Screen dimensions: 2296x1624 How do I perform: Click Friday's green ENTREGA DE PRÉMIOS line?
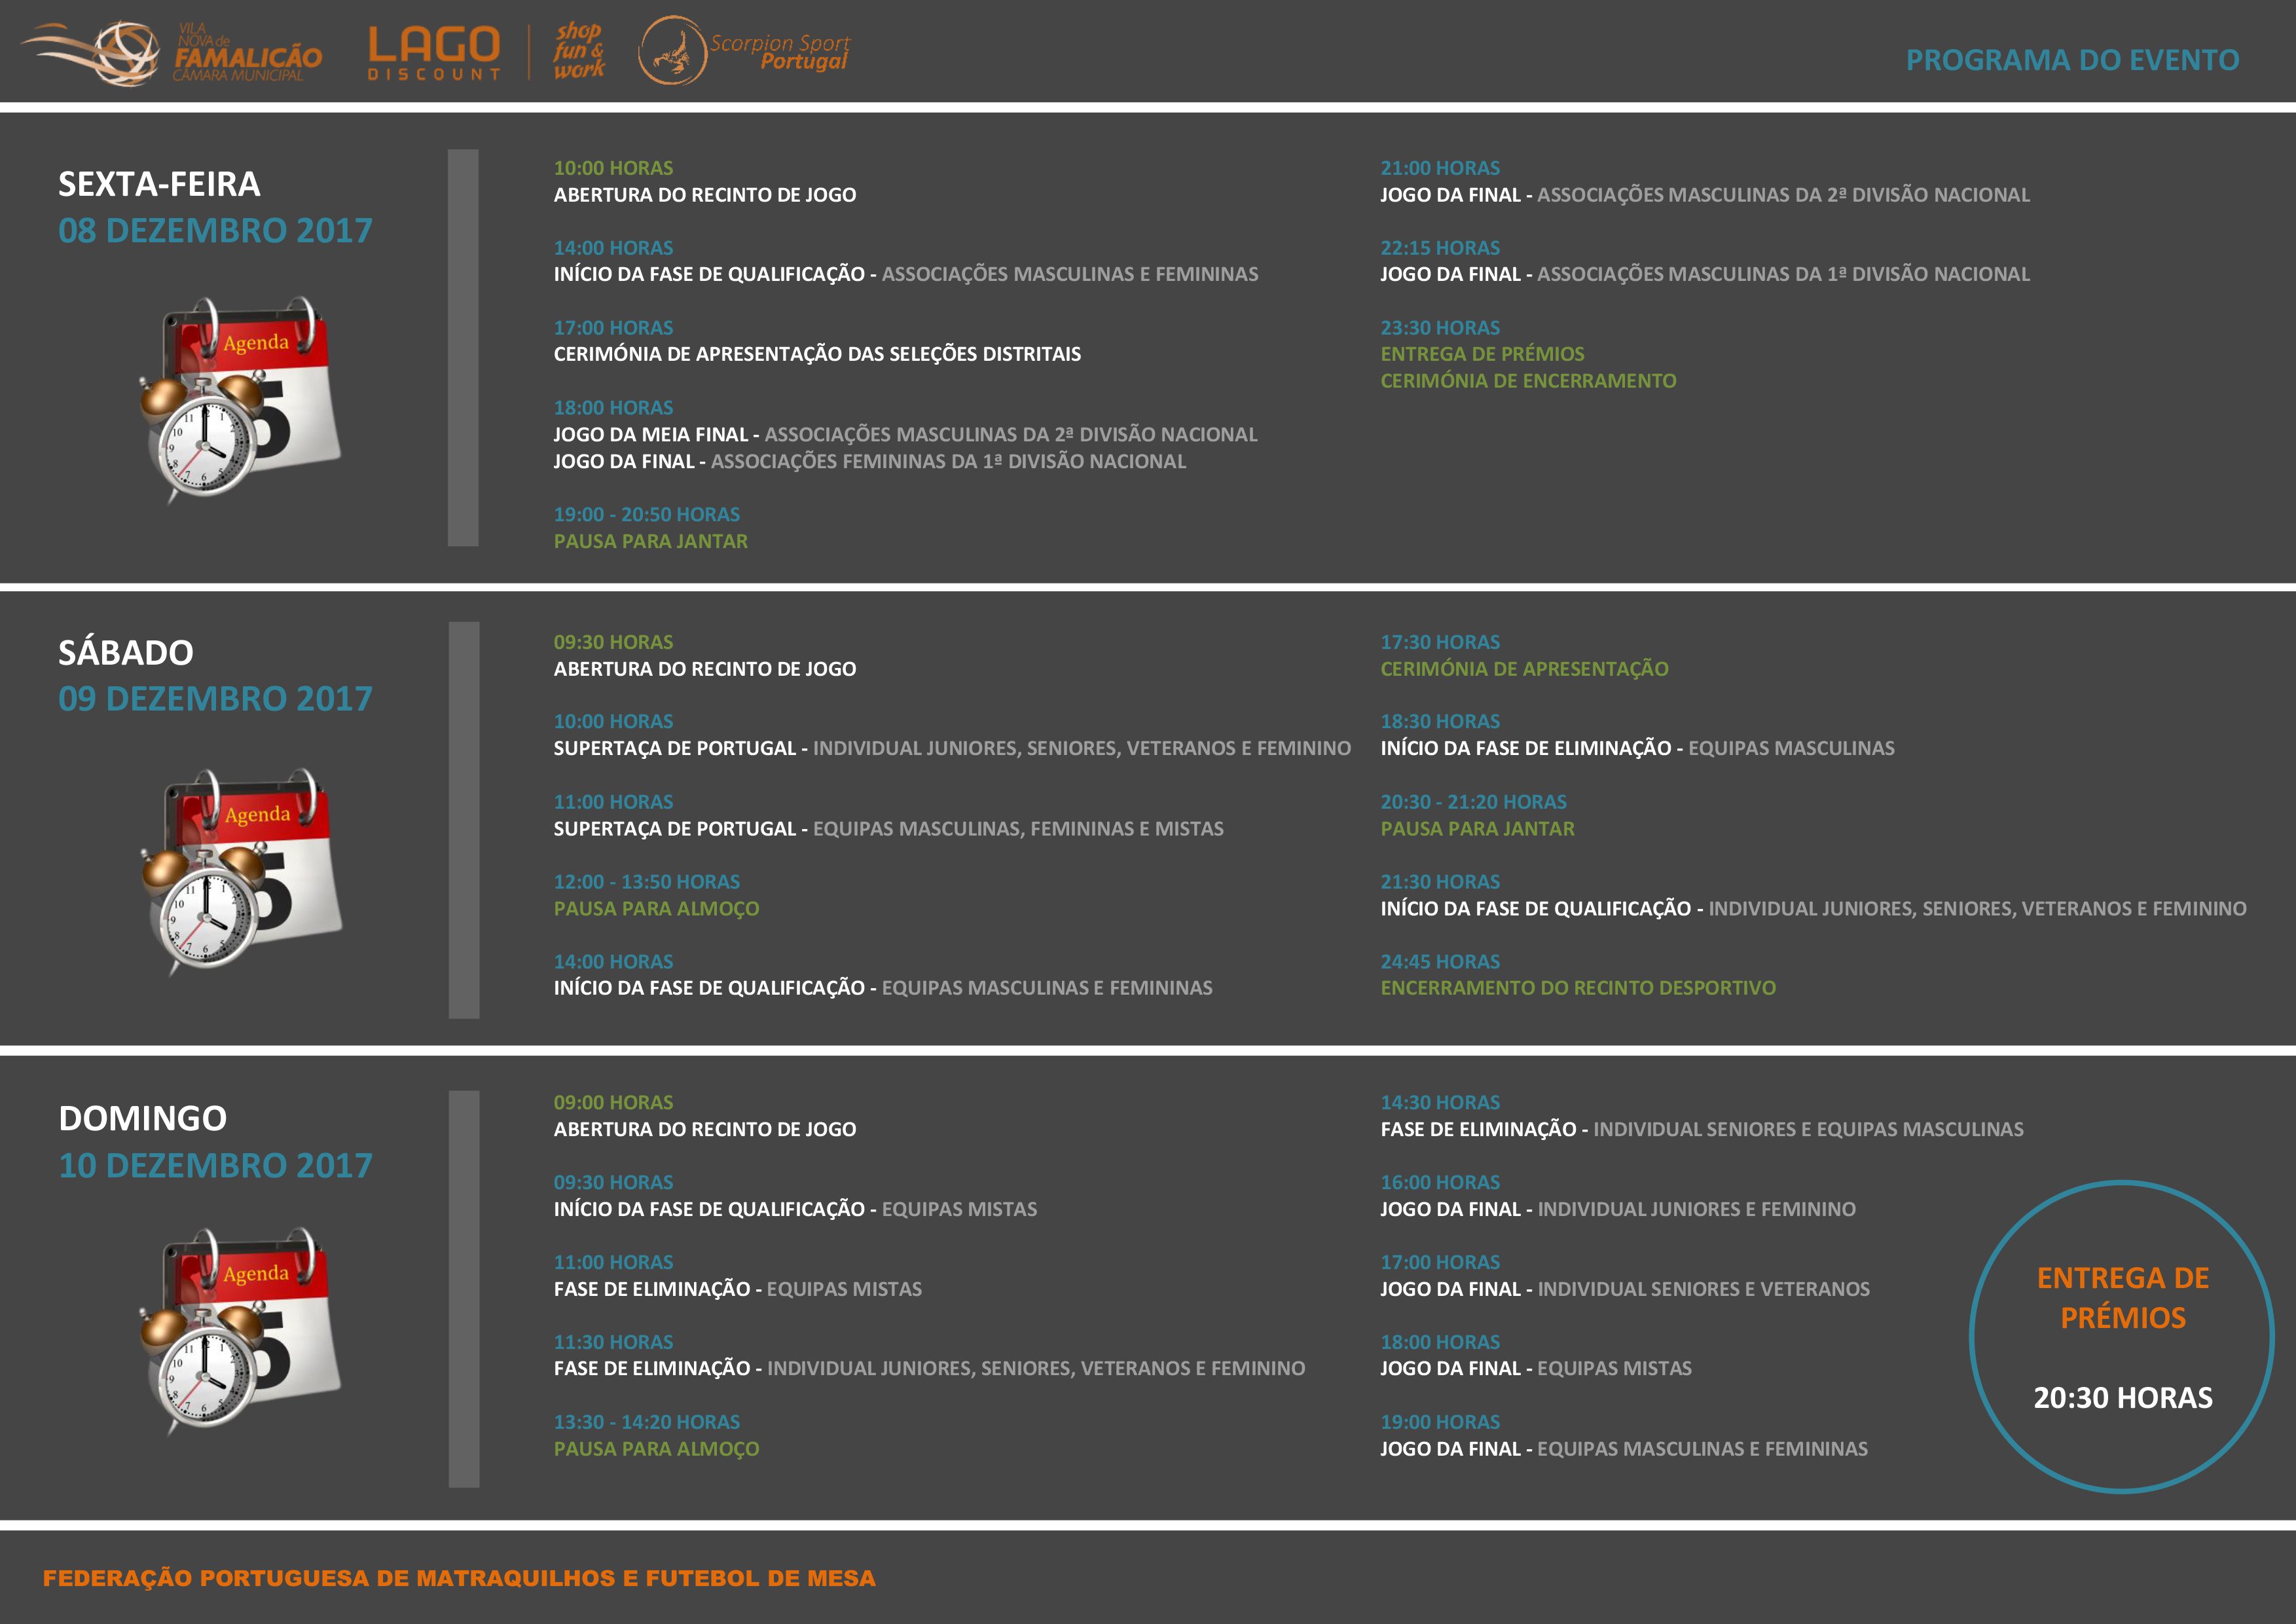pyautogui.click(x=1482, y=354)
